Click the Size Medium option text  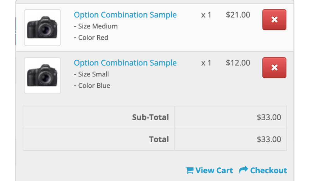pos(96,26)
